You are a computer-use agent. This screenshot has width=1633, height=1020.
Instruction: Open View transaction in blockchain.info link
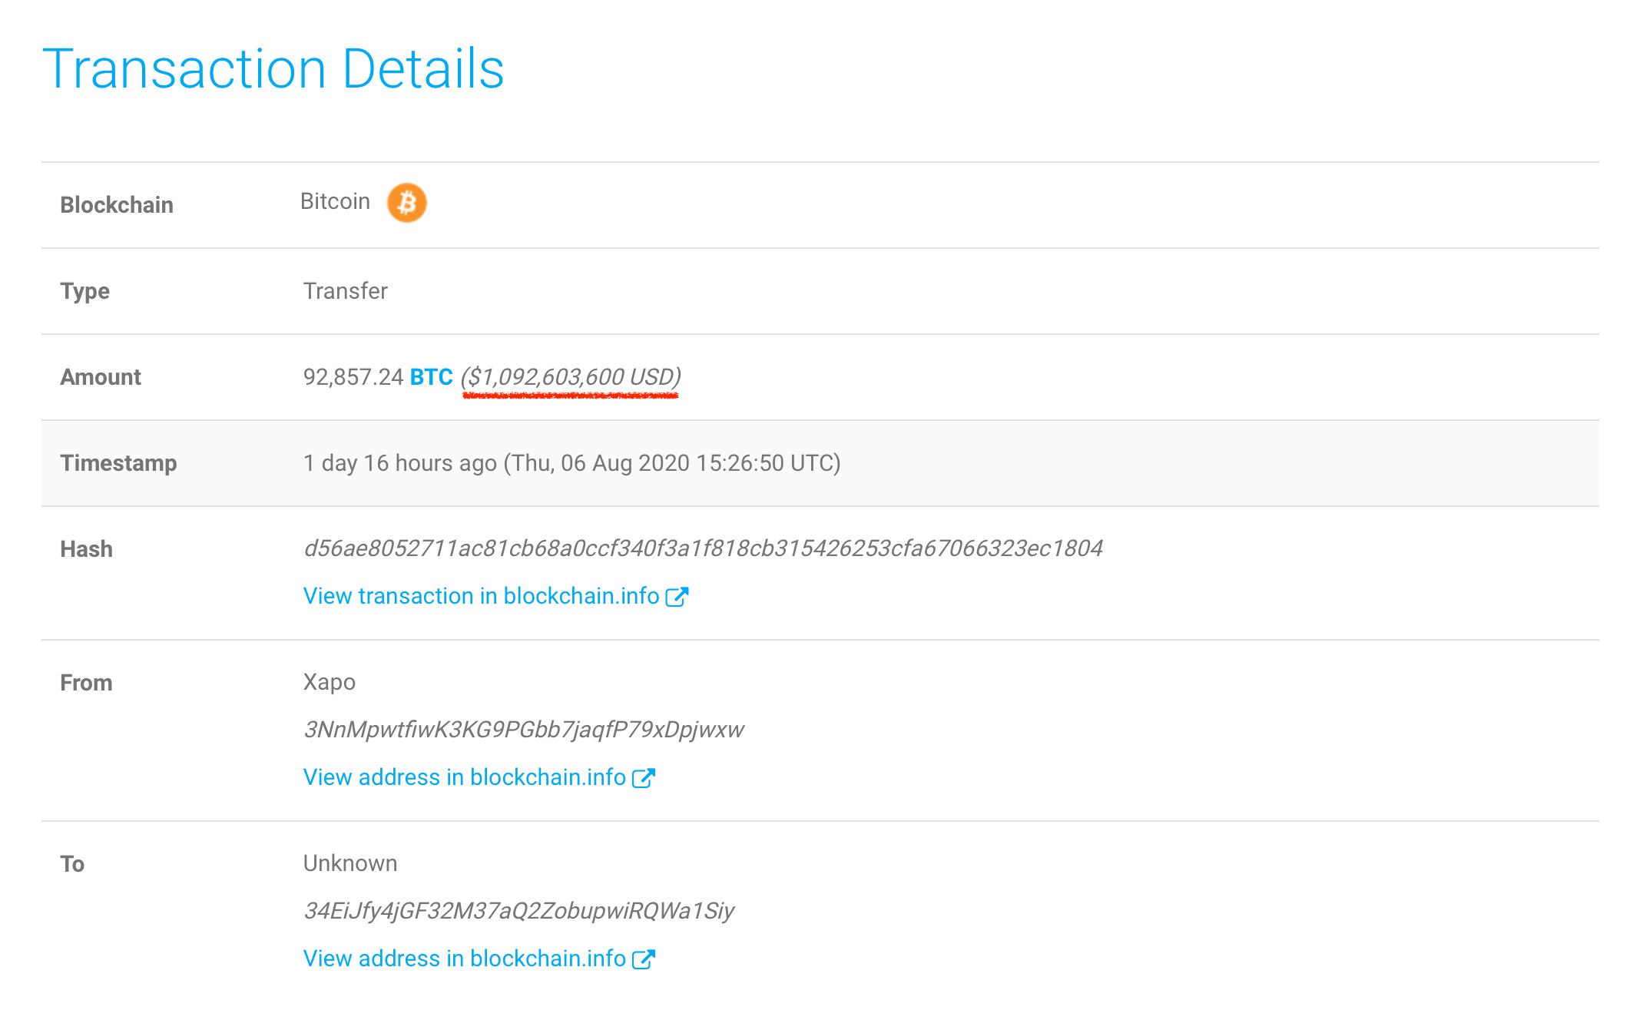tap(481, 596)
